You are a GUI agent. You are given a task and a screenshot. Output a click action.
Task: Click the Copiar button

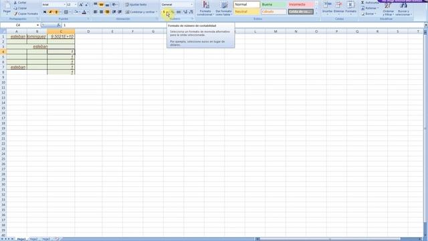tap(20, 8)
